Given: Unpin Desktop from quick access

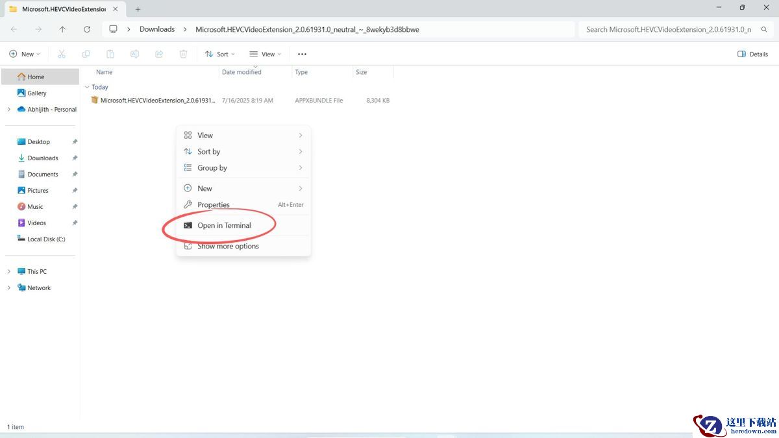Looking at the screenshot, I should click(75, 141).
